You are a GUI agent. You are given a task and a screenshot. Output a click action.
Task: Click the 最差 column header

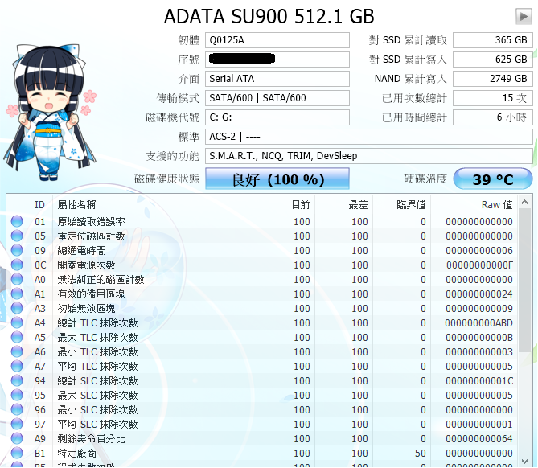(x=344, y=205)
